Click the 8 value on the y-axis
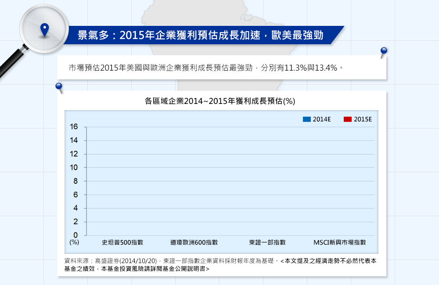Image resolution: width=439 pixels, height=285 pixels. pos(75,181)
